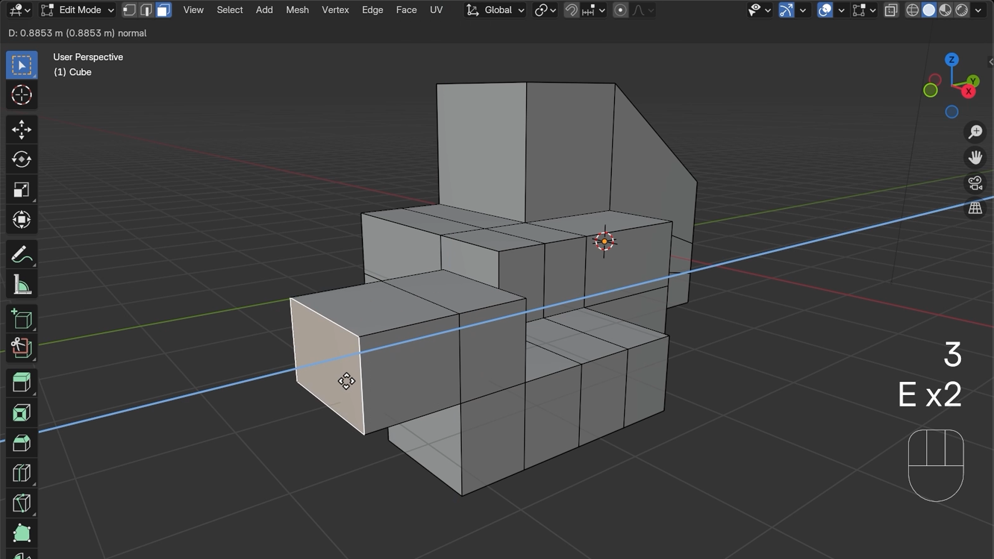
Task: Expand viewport shading options dropdown
Action: pyautogui.click(x=978, y=10)
